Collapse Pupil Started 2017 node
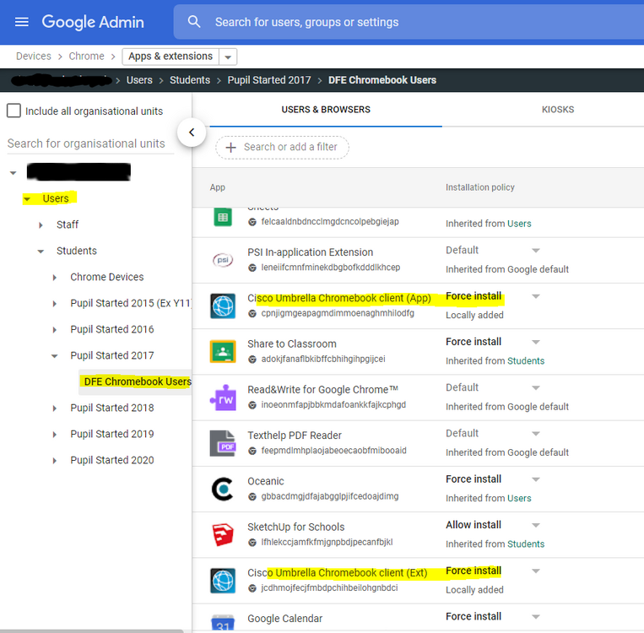Viewport: 644px width, 633px height. point(54,356)
